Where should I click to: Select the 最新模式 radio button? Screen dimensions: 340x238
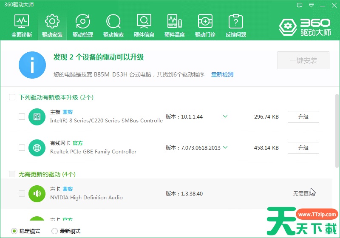54,231
